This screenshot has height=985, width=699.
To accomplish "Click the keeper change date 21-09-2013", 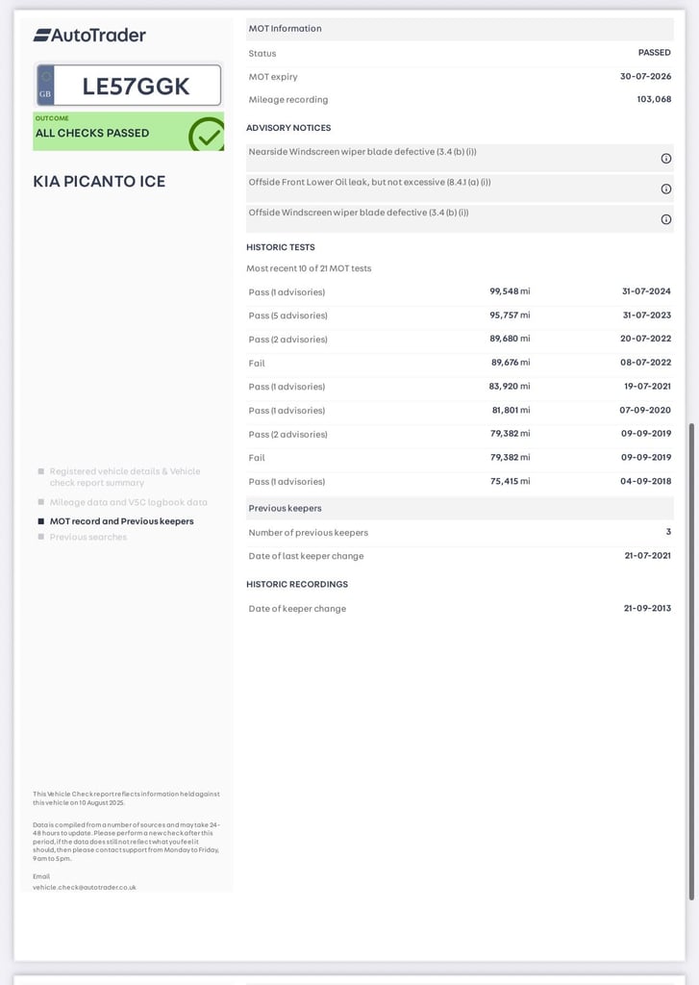I will click(x=647, y=608).
